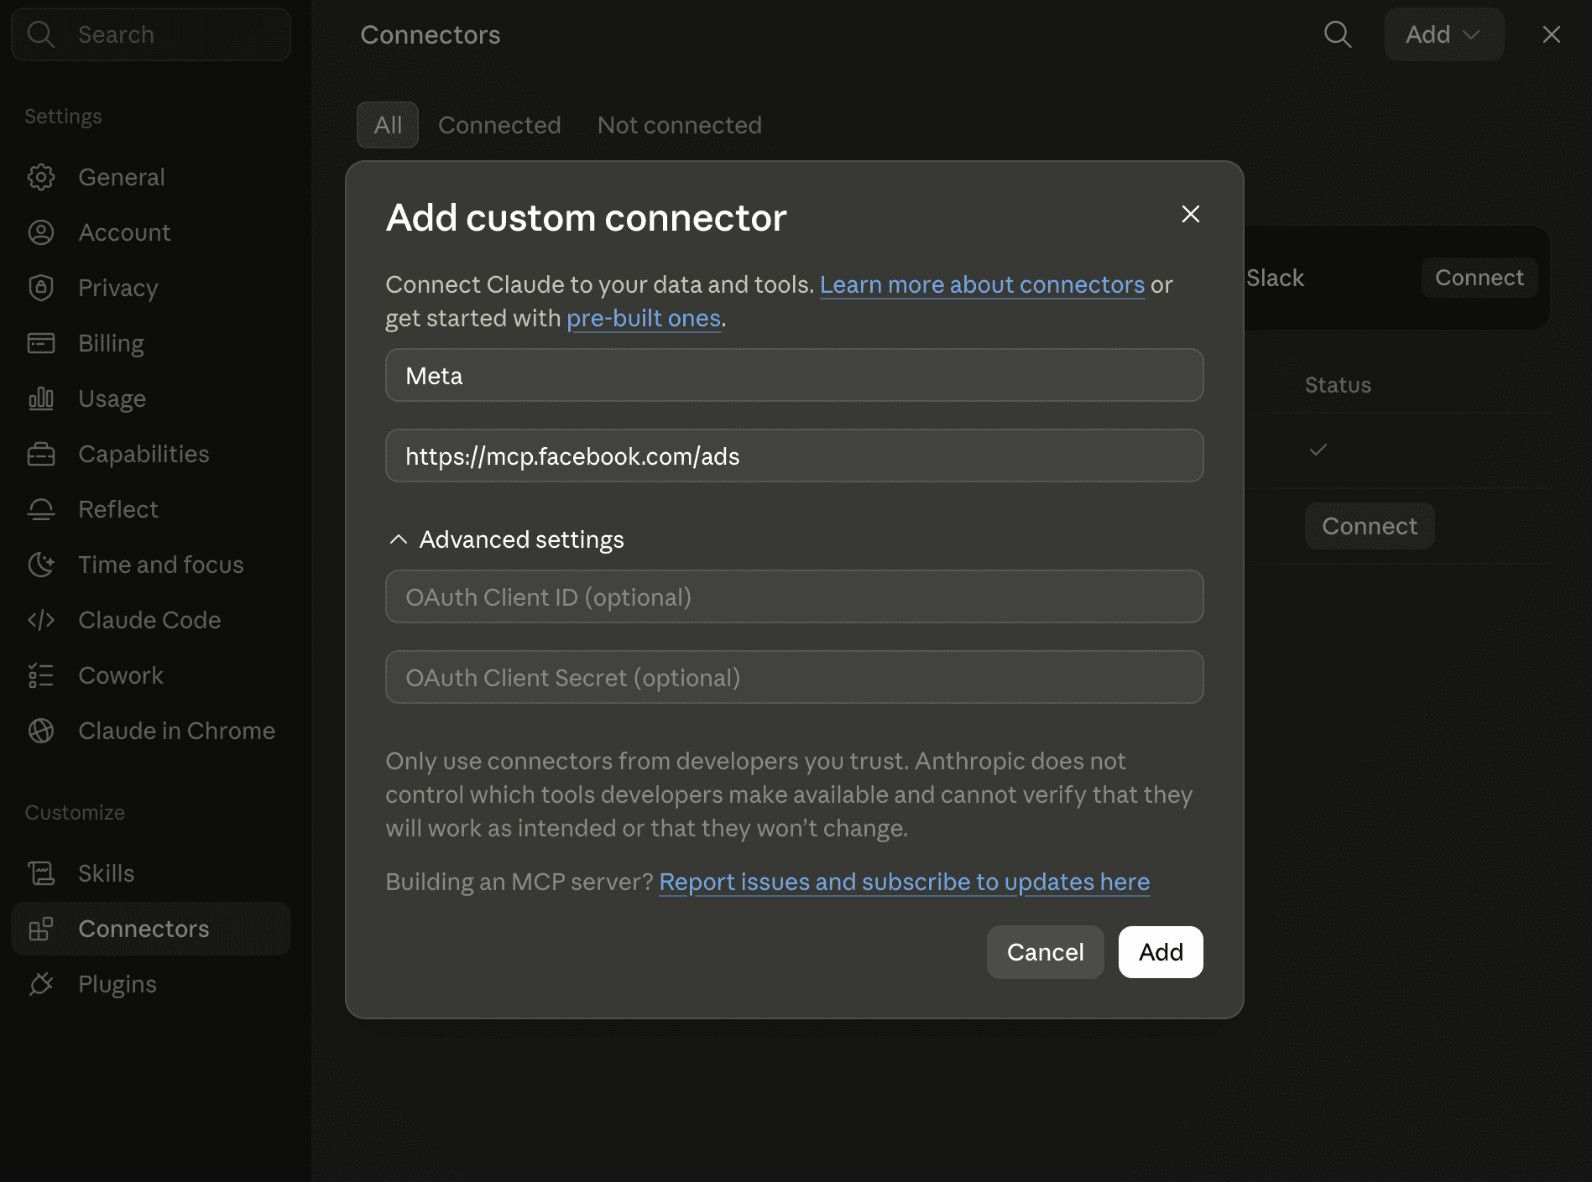1592x1182 pixels.
Task: Click the Skills scroll icon
Action: click(x=41, y=873)
